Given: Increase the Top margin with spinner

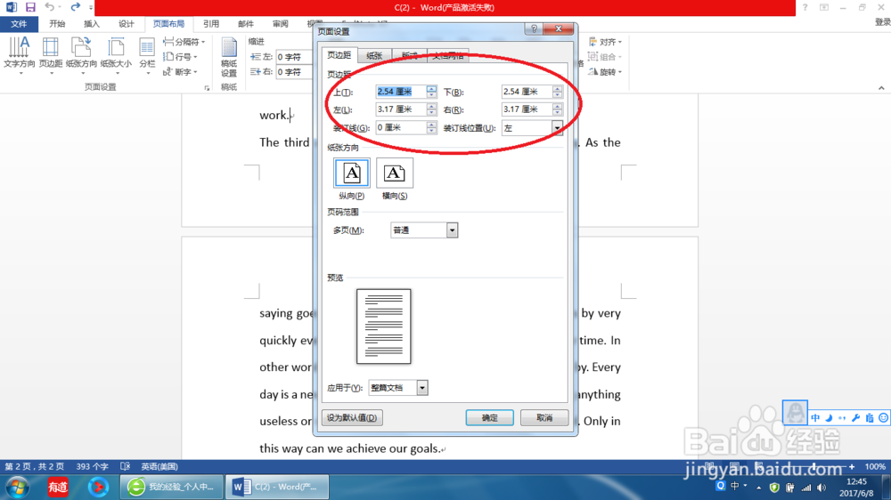Looking at the screenshot, I should [432, 89].
